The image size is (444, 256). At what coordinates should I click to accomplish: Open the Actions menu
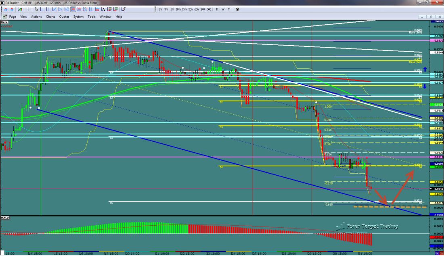point(36,17)
